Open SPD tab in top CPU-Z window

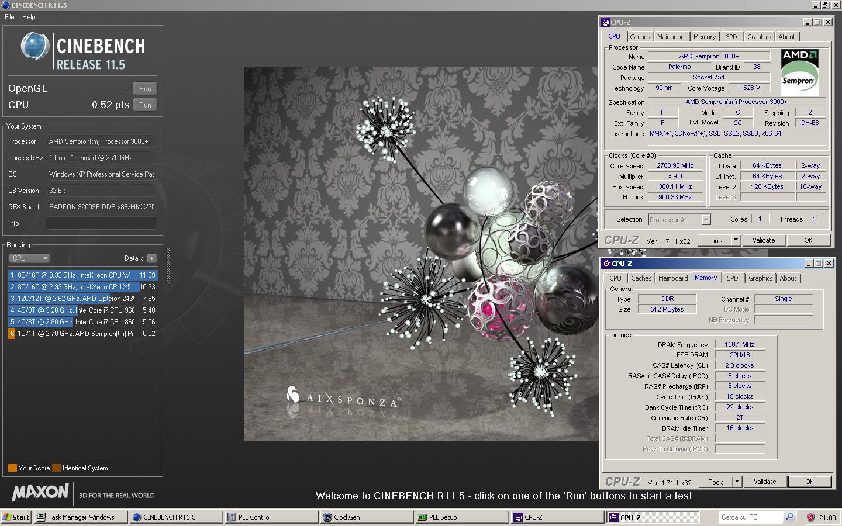click(x=731, y=37)
